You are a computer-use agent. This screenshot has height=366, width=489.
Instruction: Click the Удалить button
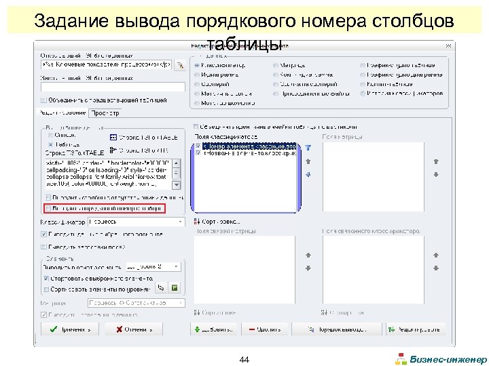pos(264,329)
